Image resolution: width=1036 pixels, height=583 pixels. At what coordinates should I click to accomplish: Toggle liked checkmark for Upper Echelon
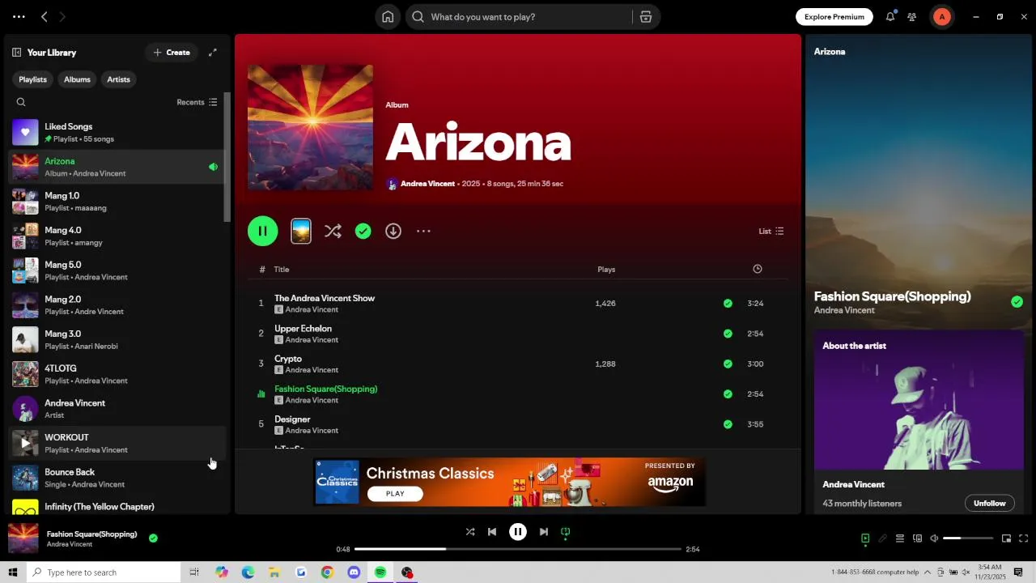(x=728, y=334)
